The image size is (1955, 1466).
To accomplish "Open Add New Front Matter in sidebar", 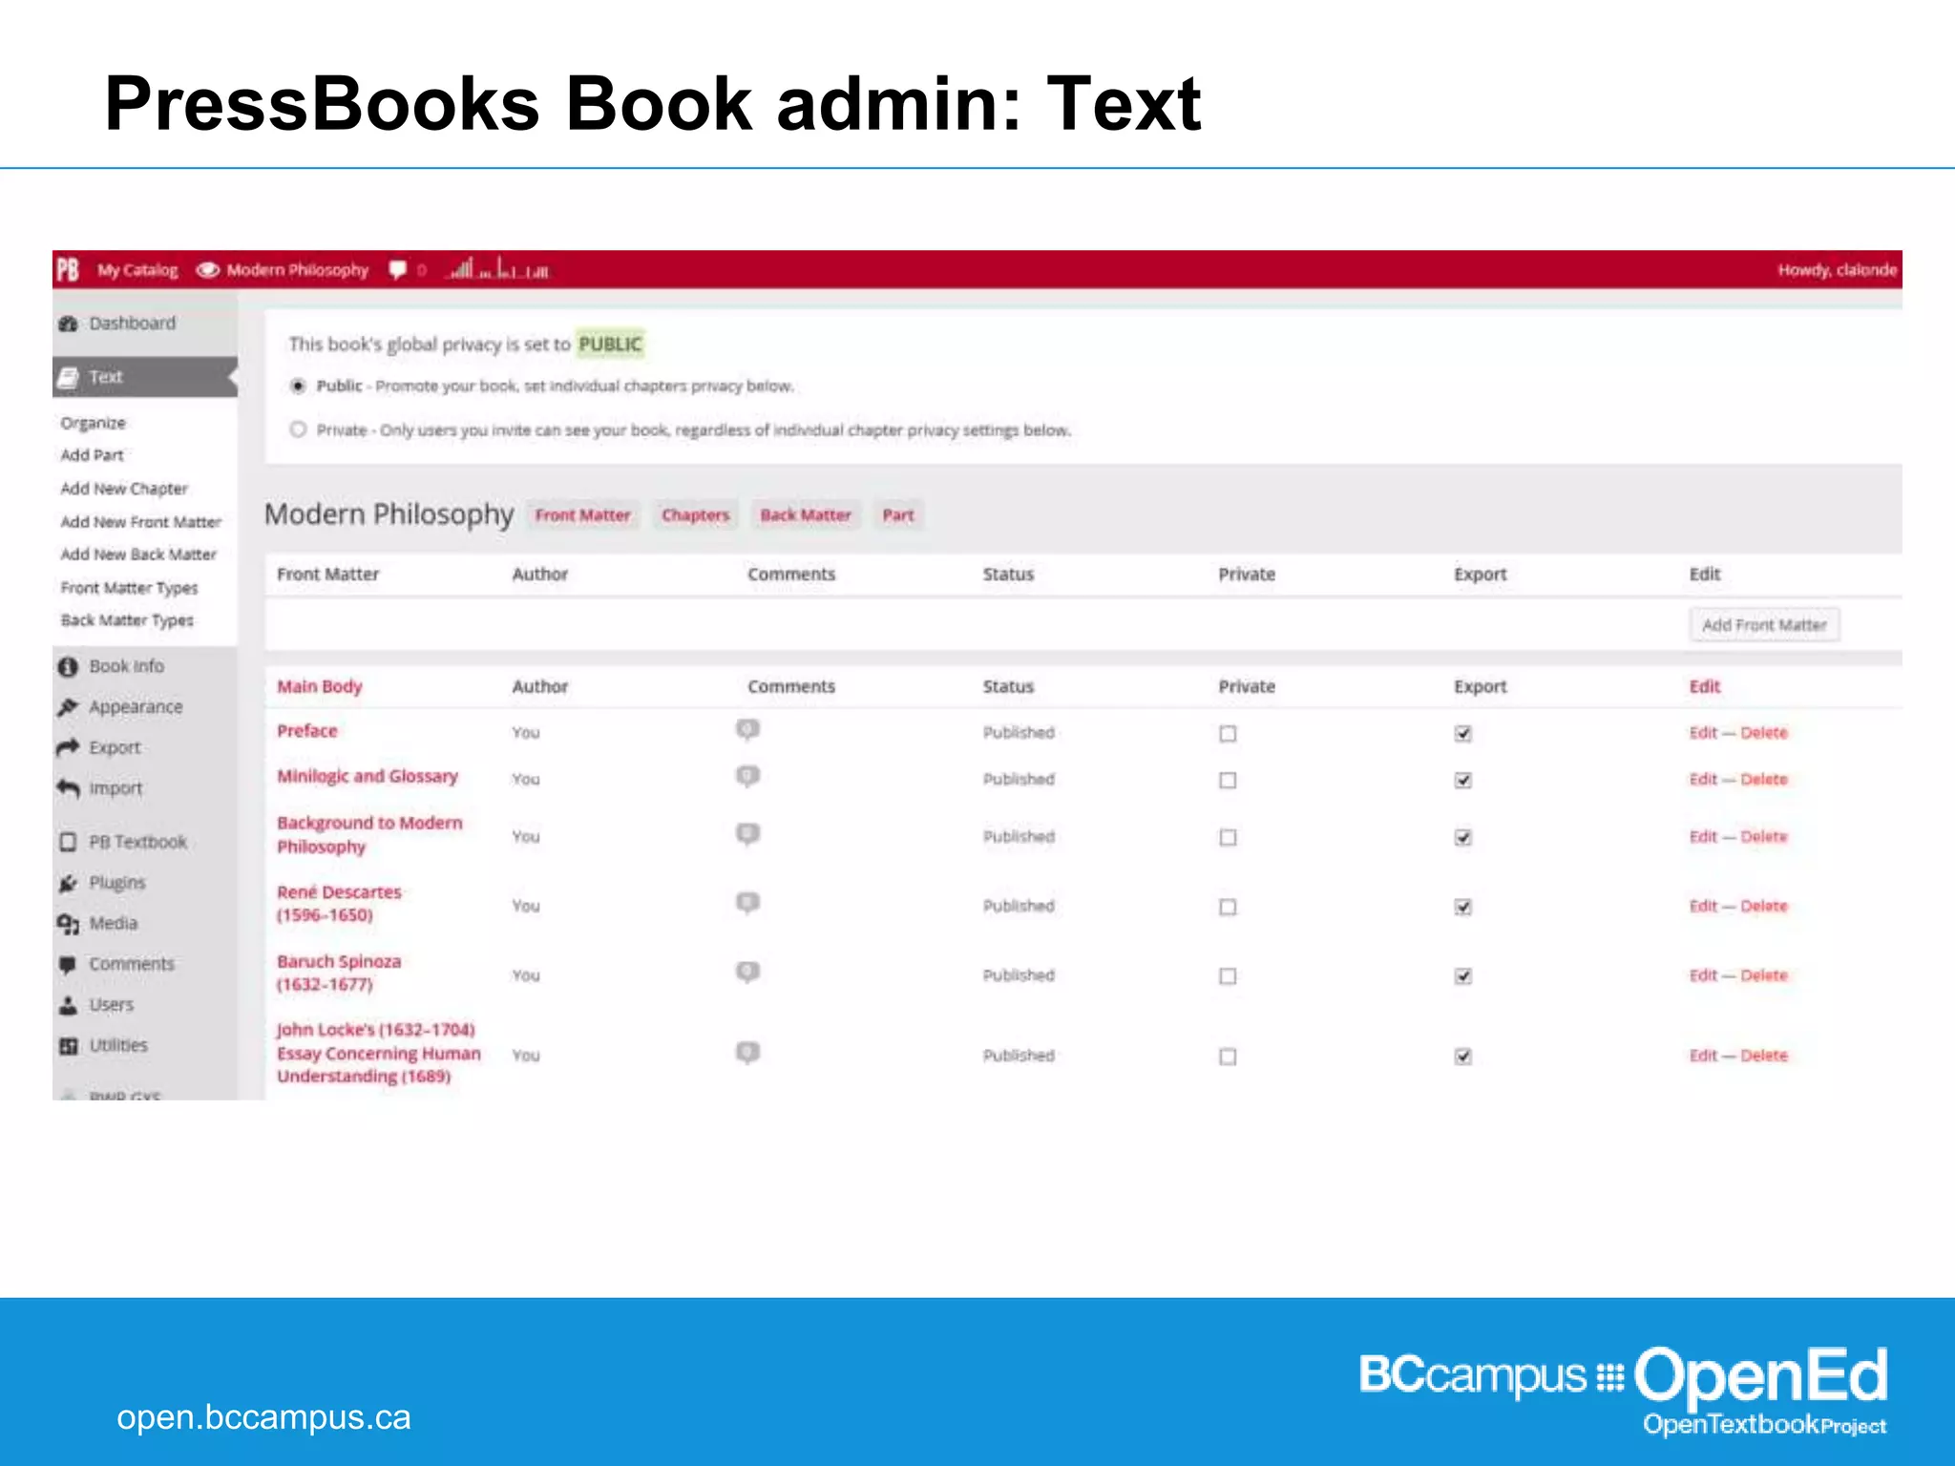I will [140, 522].
